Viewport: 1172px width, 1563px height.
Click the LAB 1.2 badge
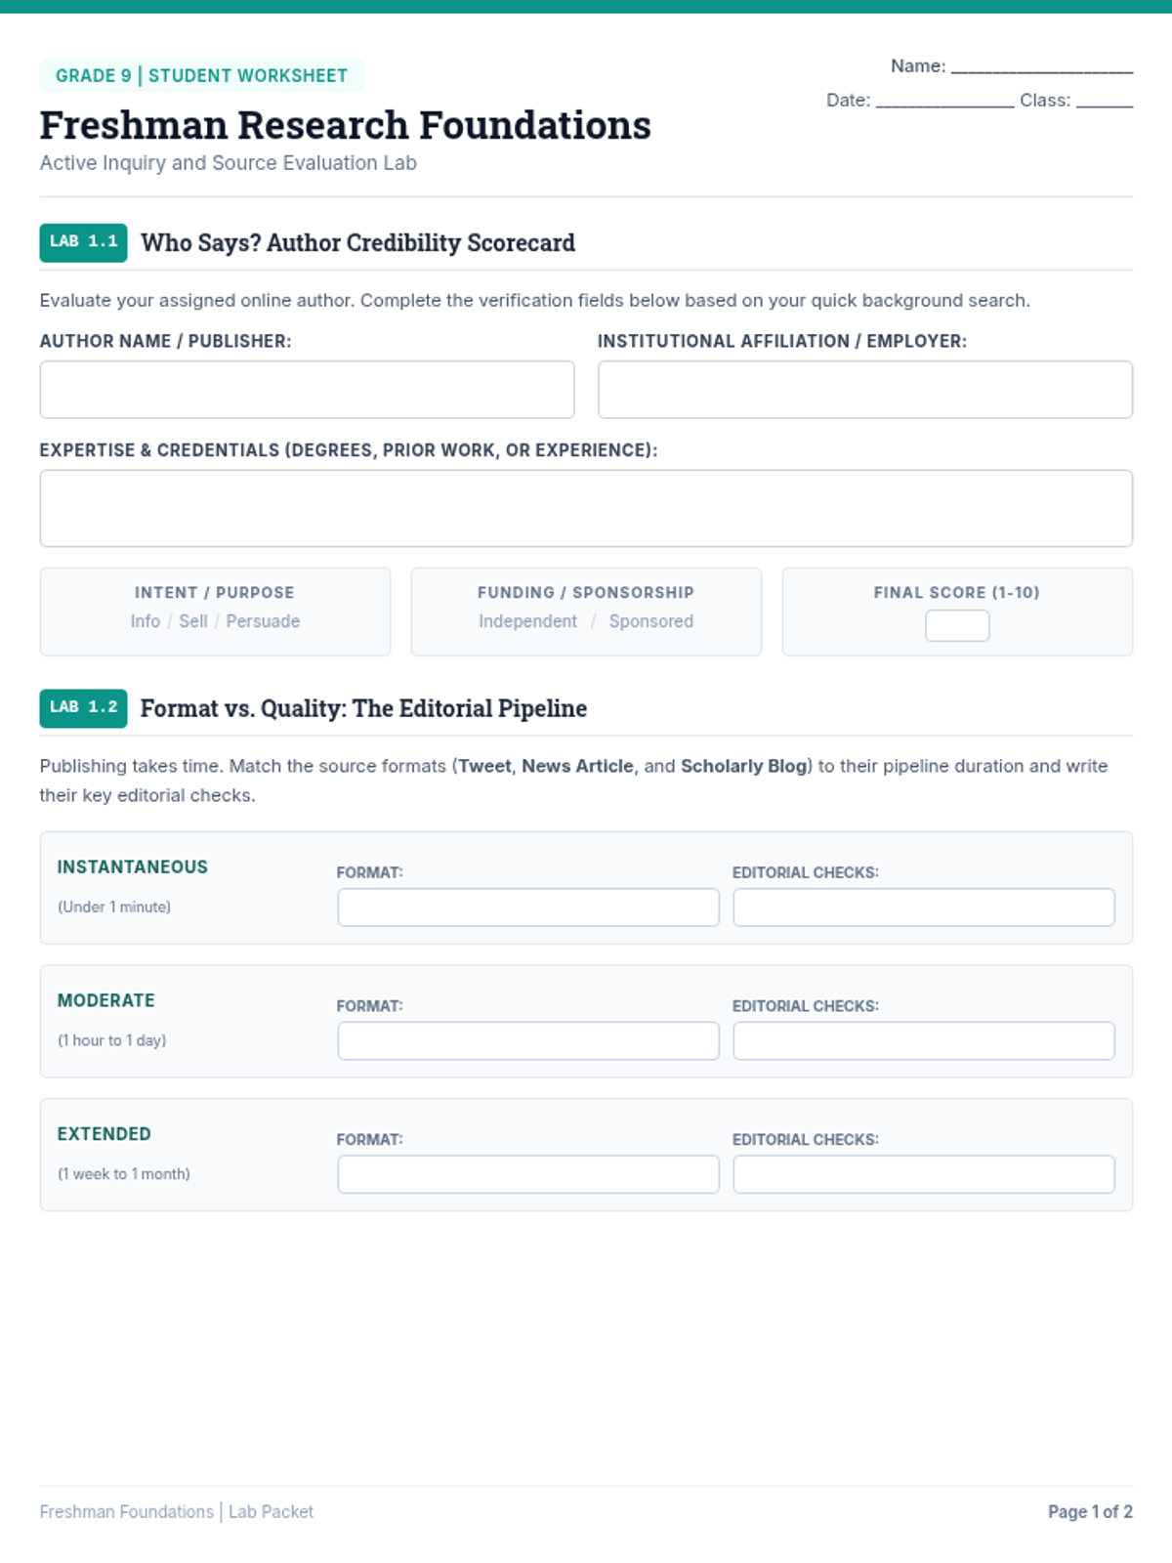83,708
